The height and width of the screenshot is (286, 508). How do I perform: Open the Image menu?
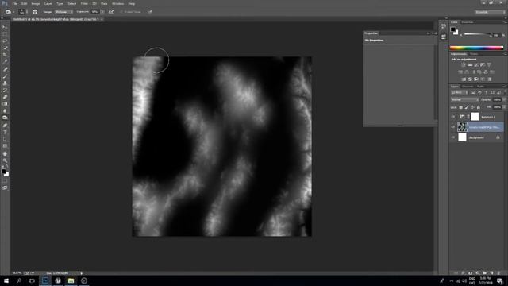coord(36,3)
